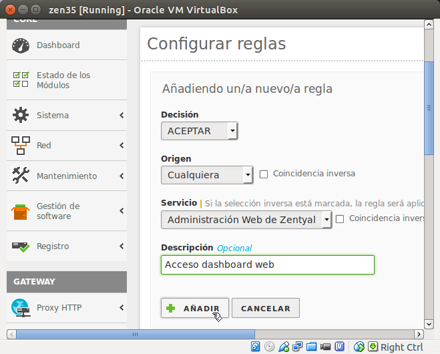Expand the Sistema menu chevron
Viewport: 440px width, 354px height.
[122, 115]
